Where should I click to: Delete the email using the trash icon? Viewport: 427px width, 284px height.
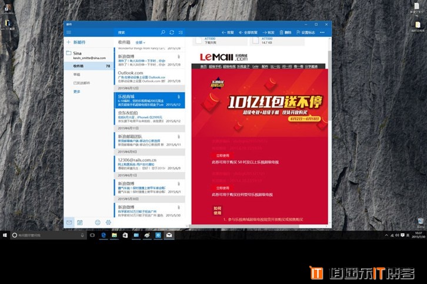[285, 32]
